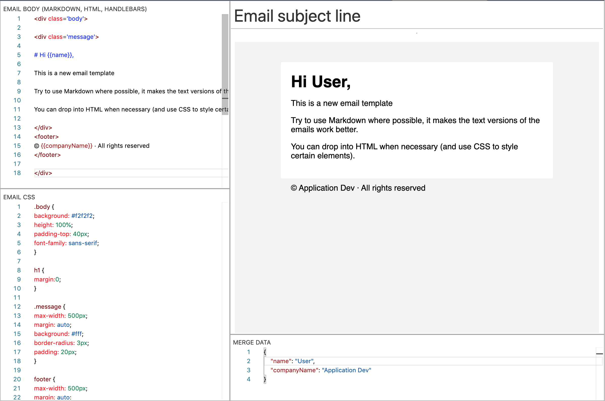
Task: Click the email body editor vertical scrollbar thumb
Action: [x=225, y=64]
